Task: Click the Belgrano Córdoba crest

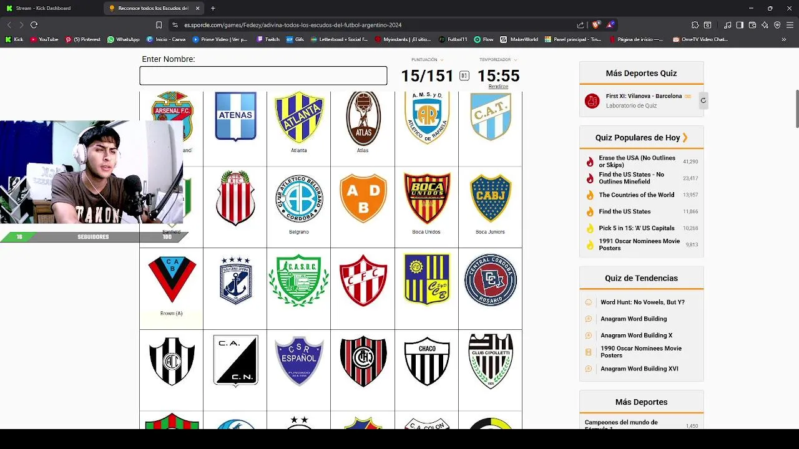Action: (x=299, y=198)
